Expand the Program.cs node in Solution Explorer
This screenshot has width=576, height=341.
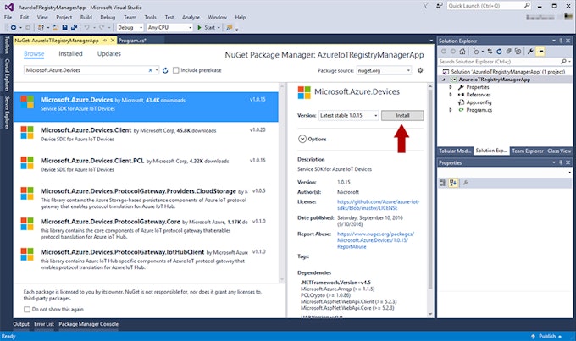[451, 110]
